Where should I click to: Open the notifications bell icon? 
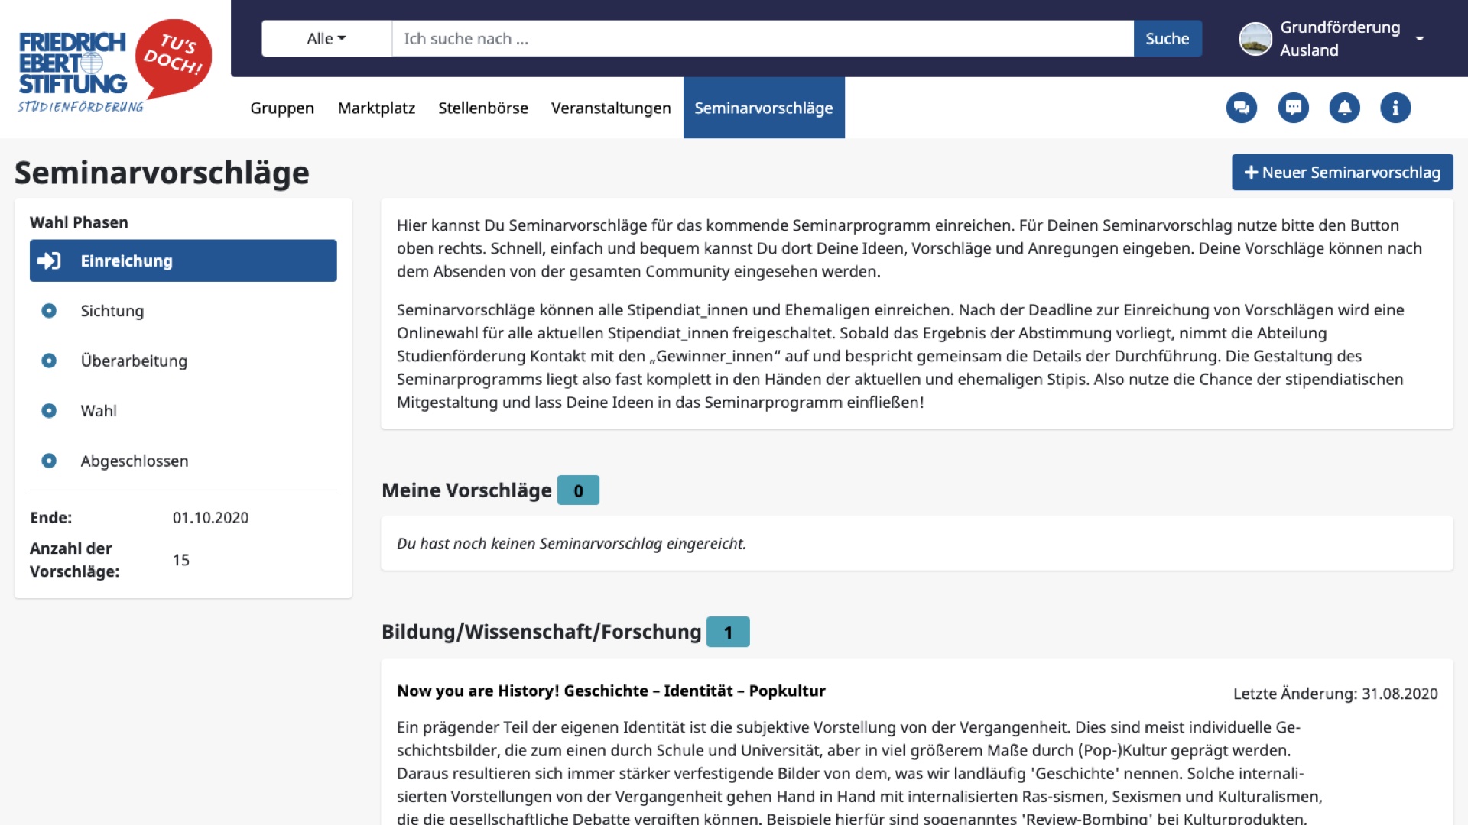coord(1344,108)
